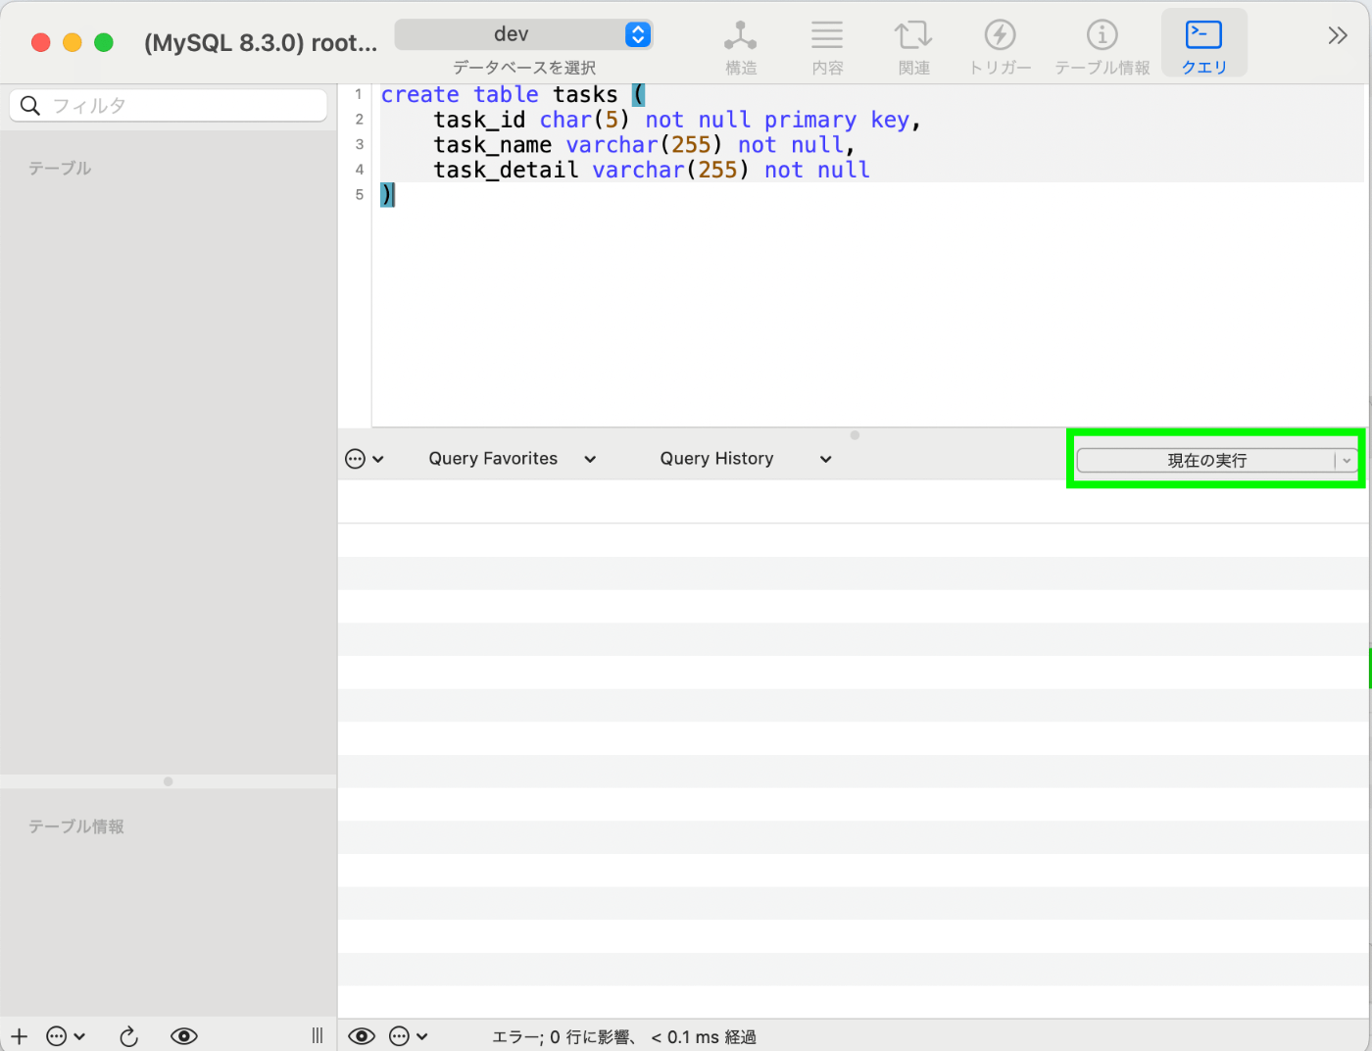Click the editor/result split handle dot
1372x1051 pixels.
pyautogui.click(x=855, y=435)
